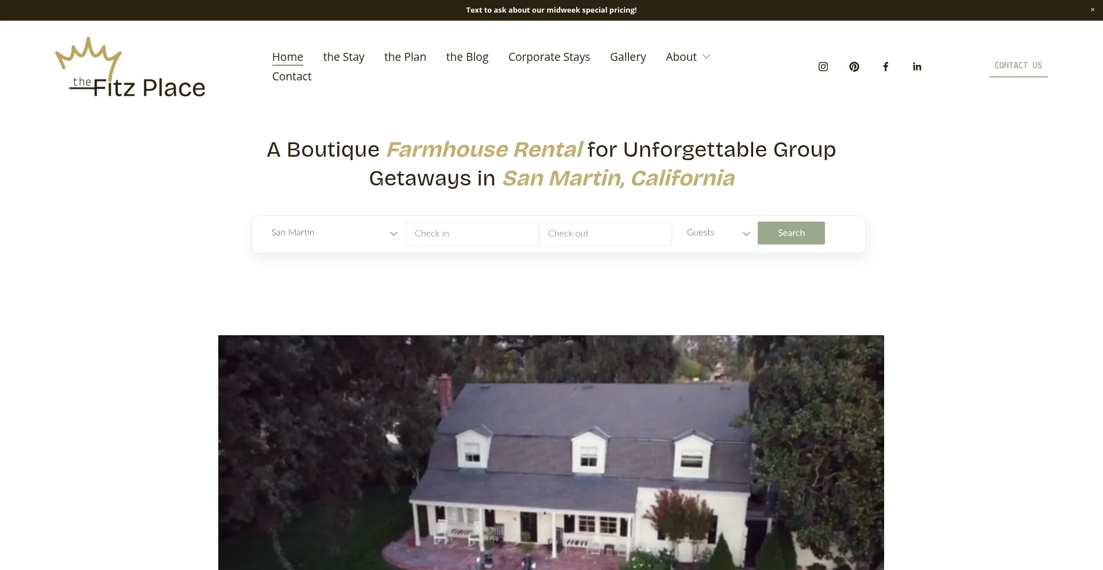Open the Instagram profile icon
This screenshot has width=1103, height=570.
click(x=823, y=67)
